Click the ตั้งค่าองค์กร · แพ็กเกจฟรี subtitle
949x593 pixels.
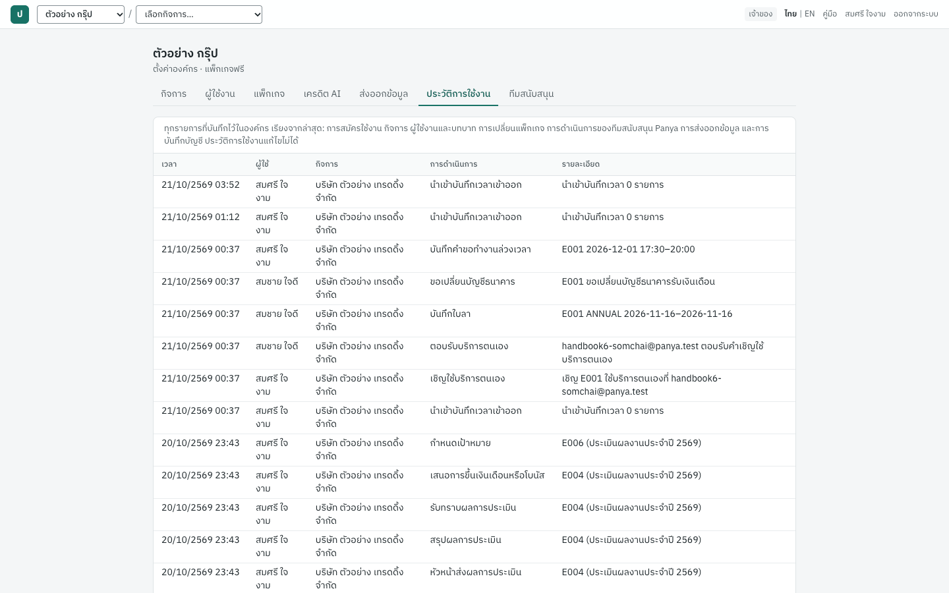pos(198,69)
